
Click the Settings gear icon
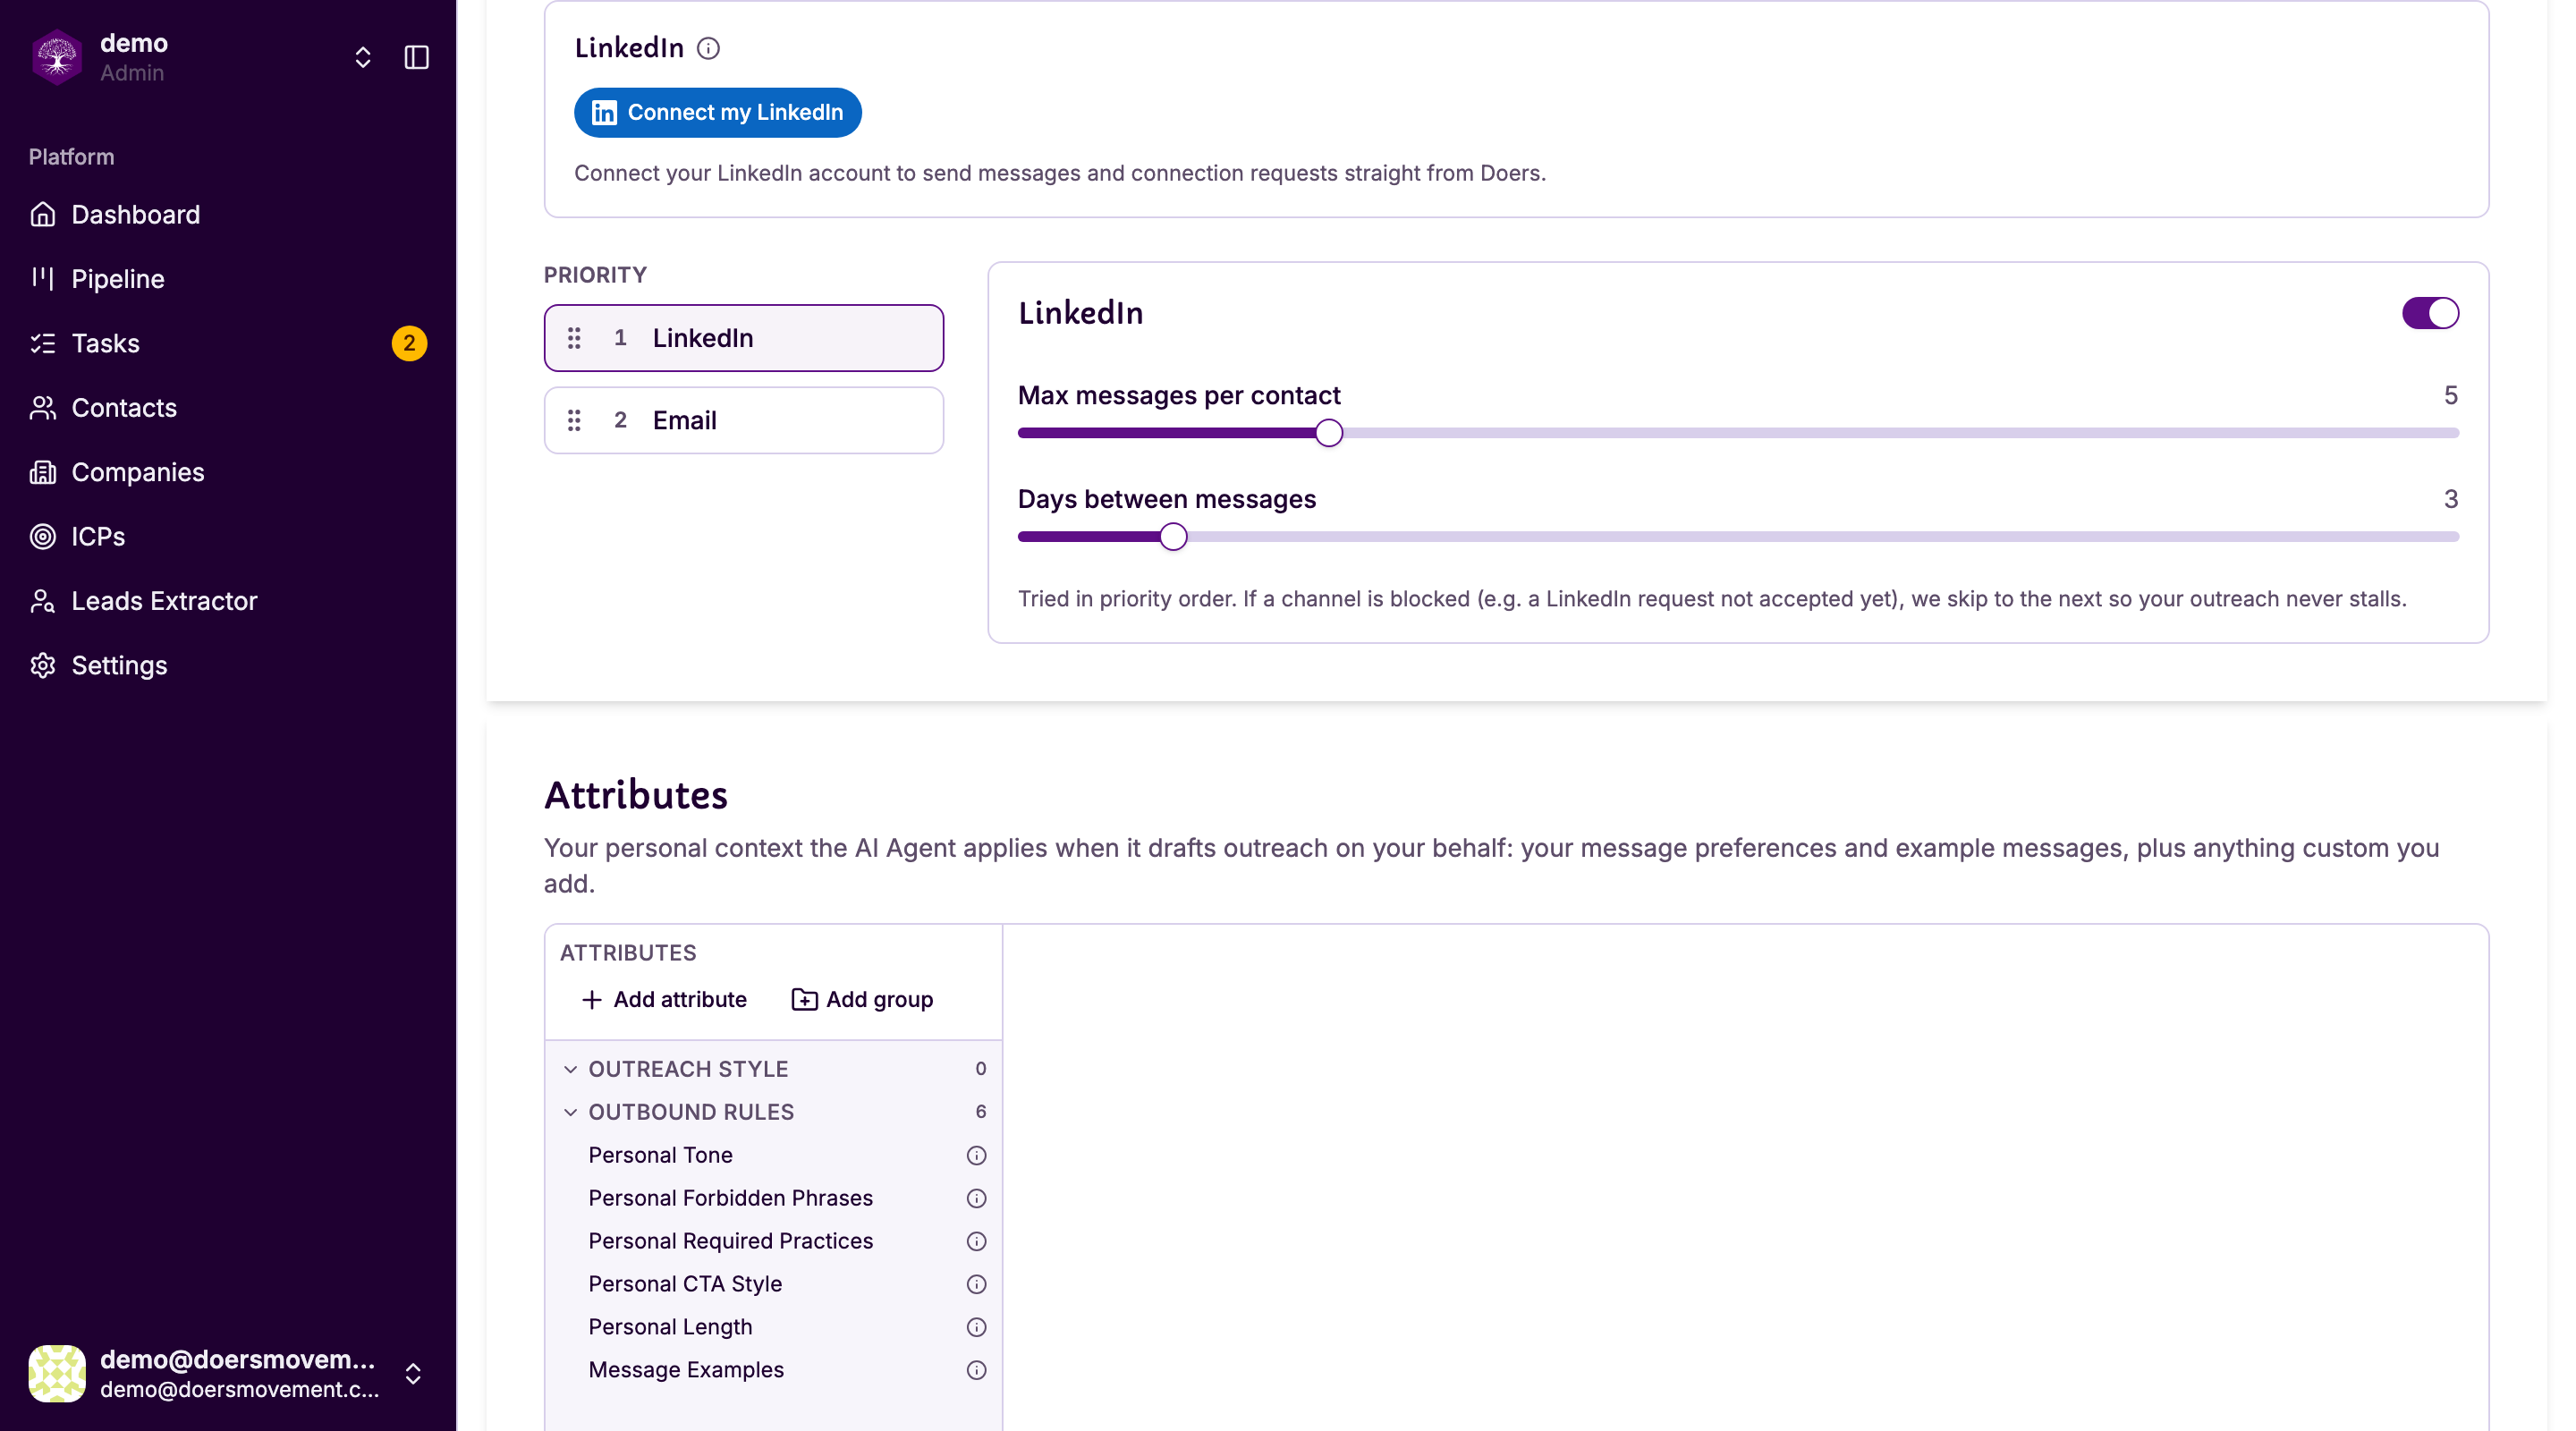43,665
